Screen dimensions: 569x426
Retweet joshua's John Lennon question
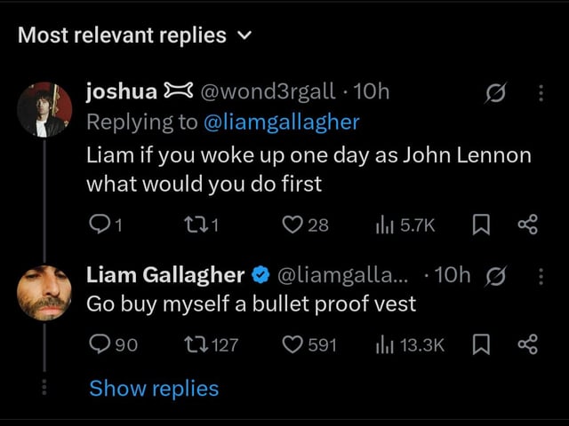pyautogui.click(x=202, y=225)
